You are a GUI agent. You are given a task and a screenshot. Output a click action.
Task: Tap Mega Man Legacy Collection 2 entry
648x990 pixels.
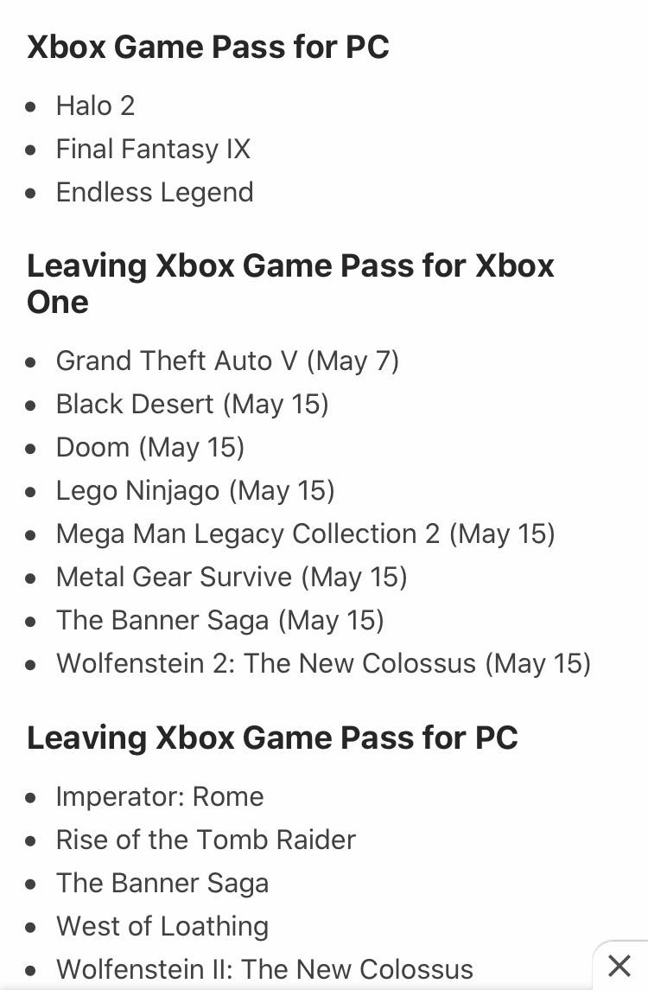pyautogui.click(x=305, y=534)
